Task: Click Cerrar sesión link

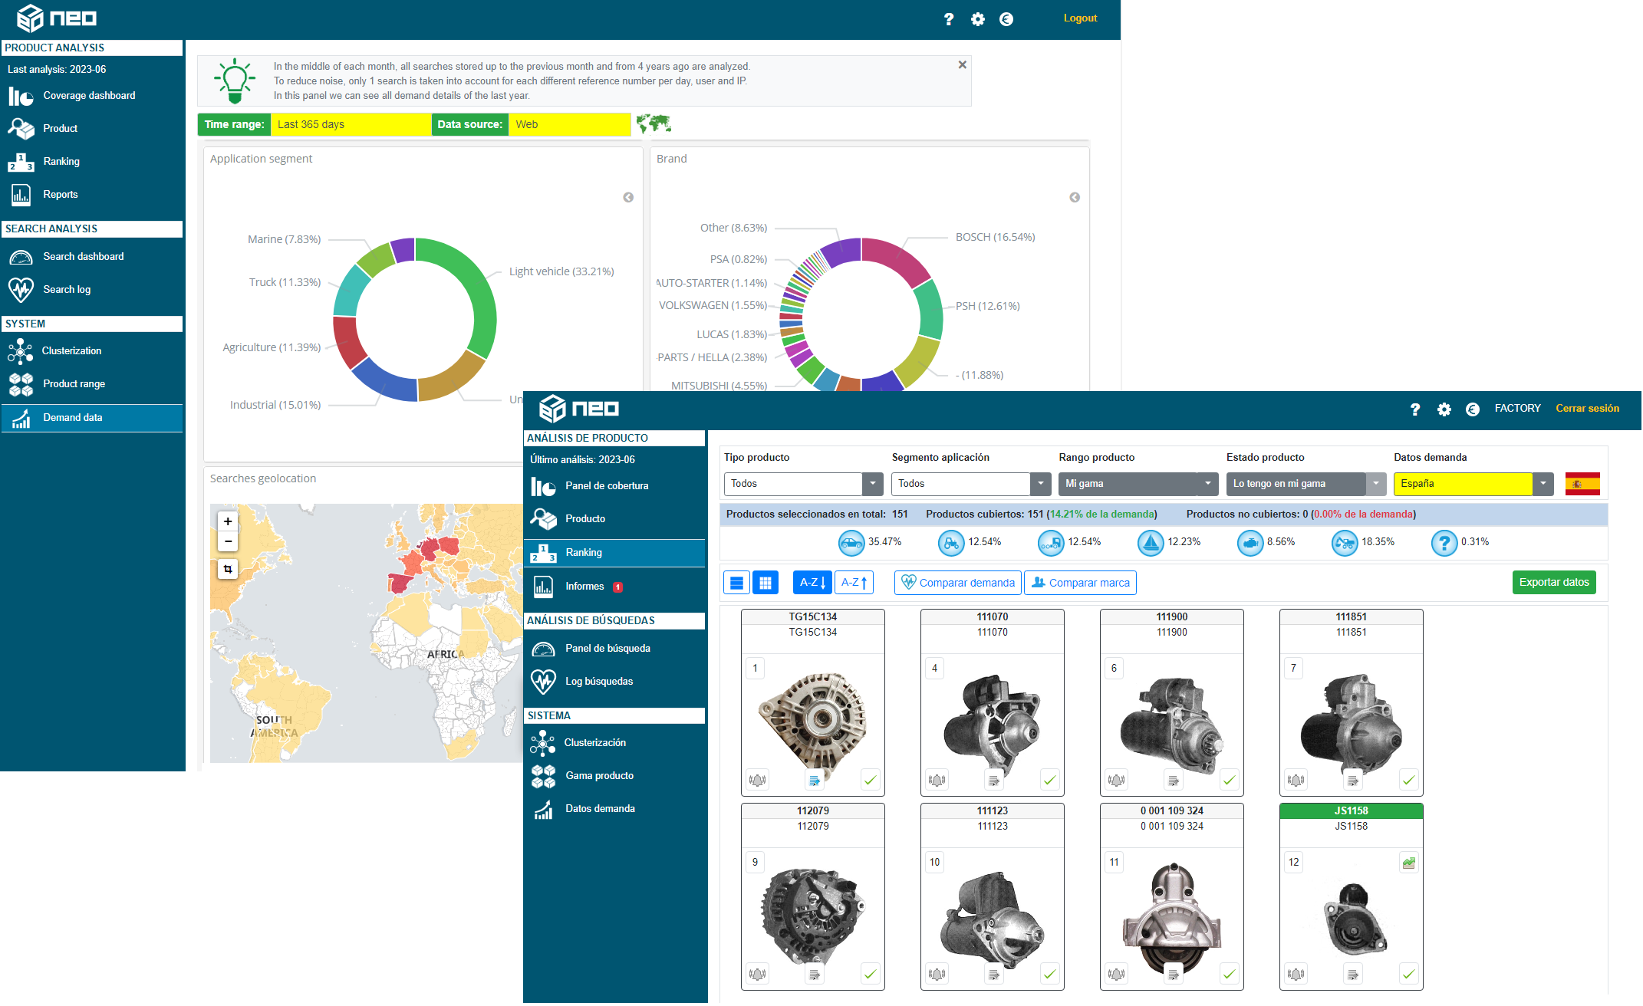Action: (x=1587, y=409)
